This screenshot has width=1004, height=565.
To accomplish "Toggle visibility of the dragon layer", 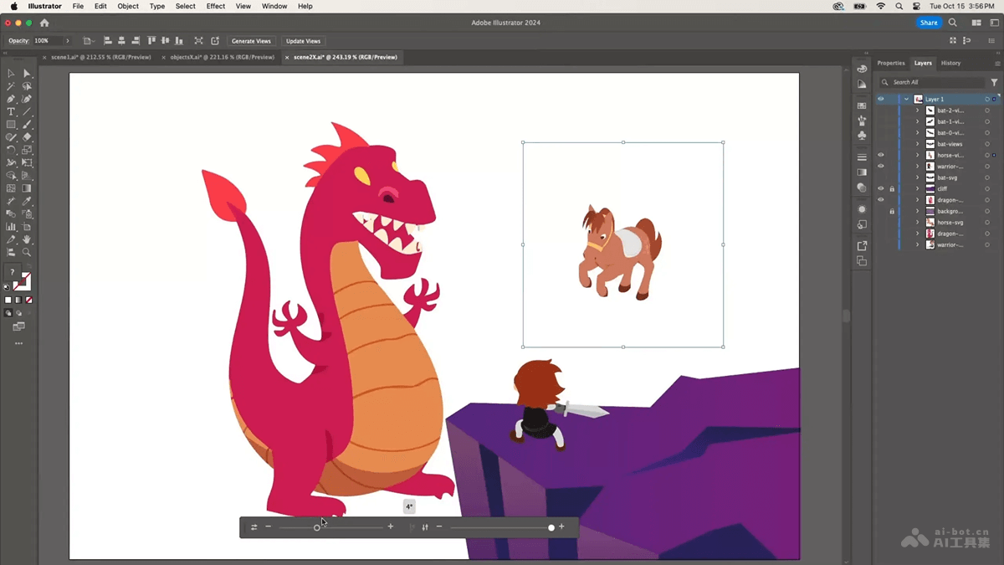I will point(880,199).
